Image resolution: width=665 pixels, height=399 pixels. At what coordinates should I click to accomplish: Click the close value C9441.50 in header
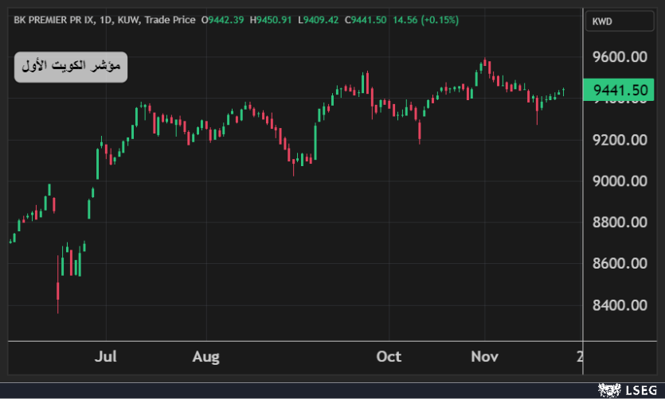[366, 20]
